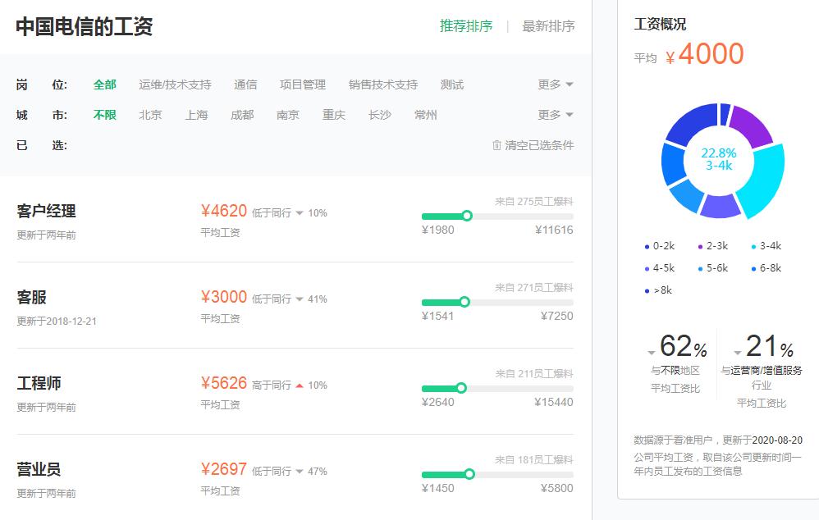Select 不限 under the city filter row

(105, 115)
